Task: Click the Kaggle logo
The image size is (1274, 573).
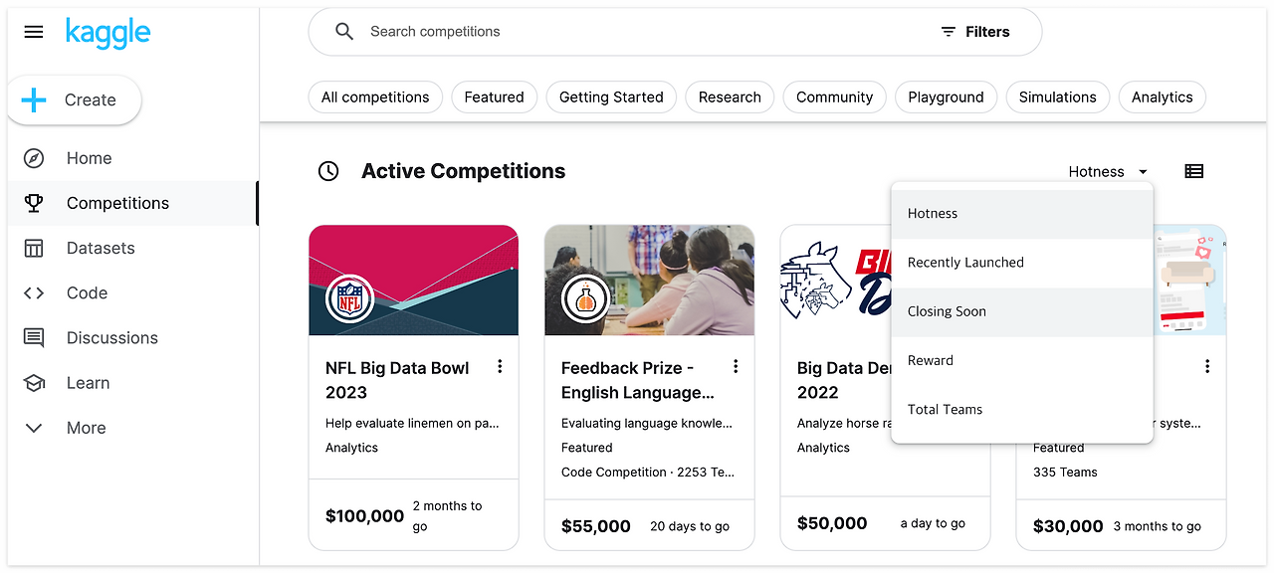Action: [x=107, y=33]
